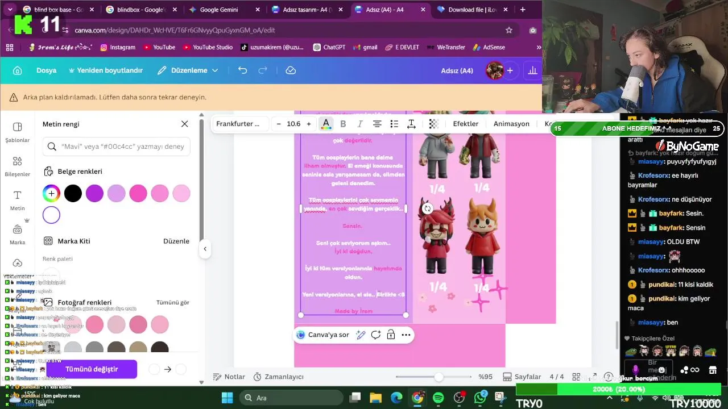Select the white document color swatch
Screen dimensions: 728x409
coord(51,215)
